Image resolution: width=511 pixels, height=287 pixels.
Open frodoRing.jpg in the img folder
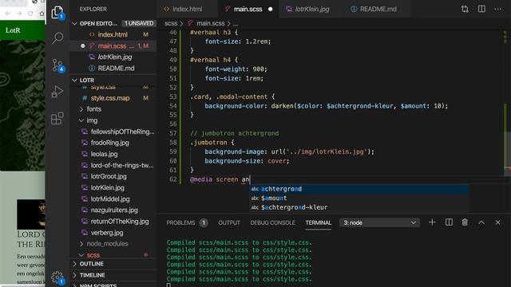tap(110, 143)
